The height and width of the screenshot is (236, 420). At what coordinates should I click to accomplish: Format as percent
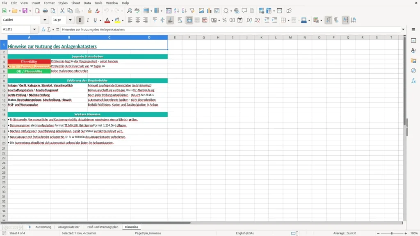(224, 20)
